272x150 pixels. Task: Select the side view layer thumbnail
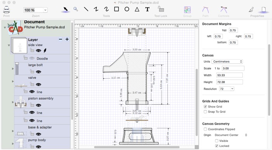tap(19, 46)
